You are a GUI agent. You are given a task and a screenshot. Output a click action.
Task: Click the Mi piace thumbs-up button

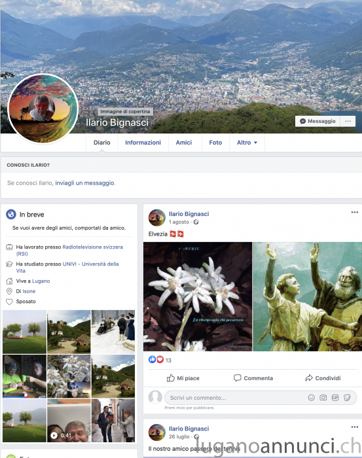[183, 378]
